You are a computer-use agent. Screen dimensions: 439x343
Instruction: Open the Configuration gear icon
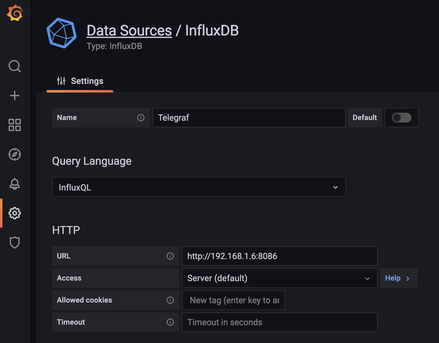15,213
